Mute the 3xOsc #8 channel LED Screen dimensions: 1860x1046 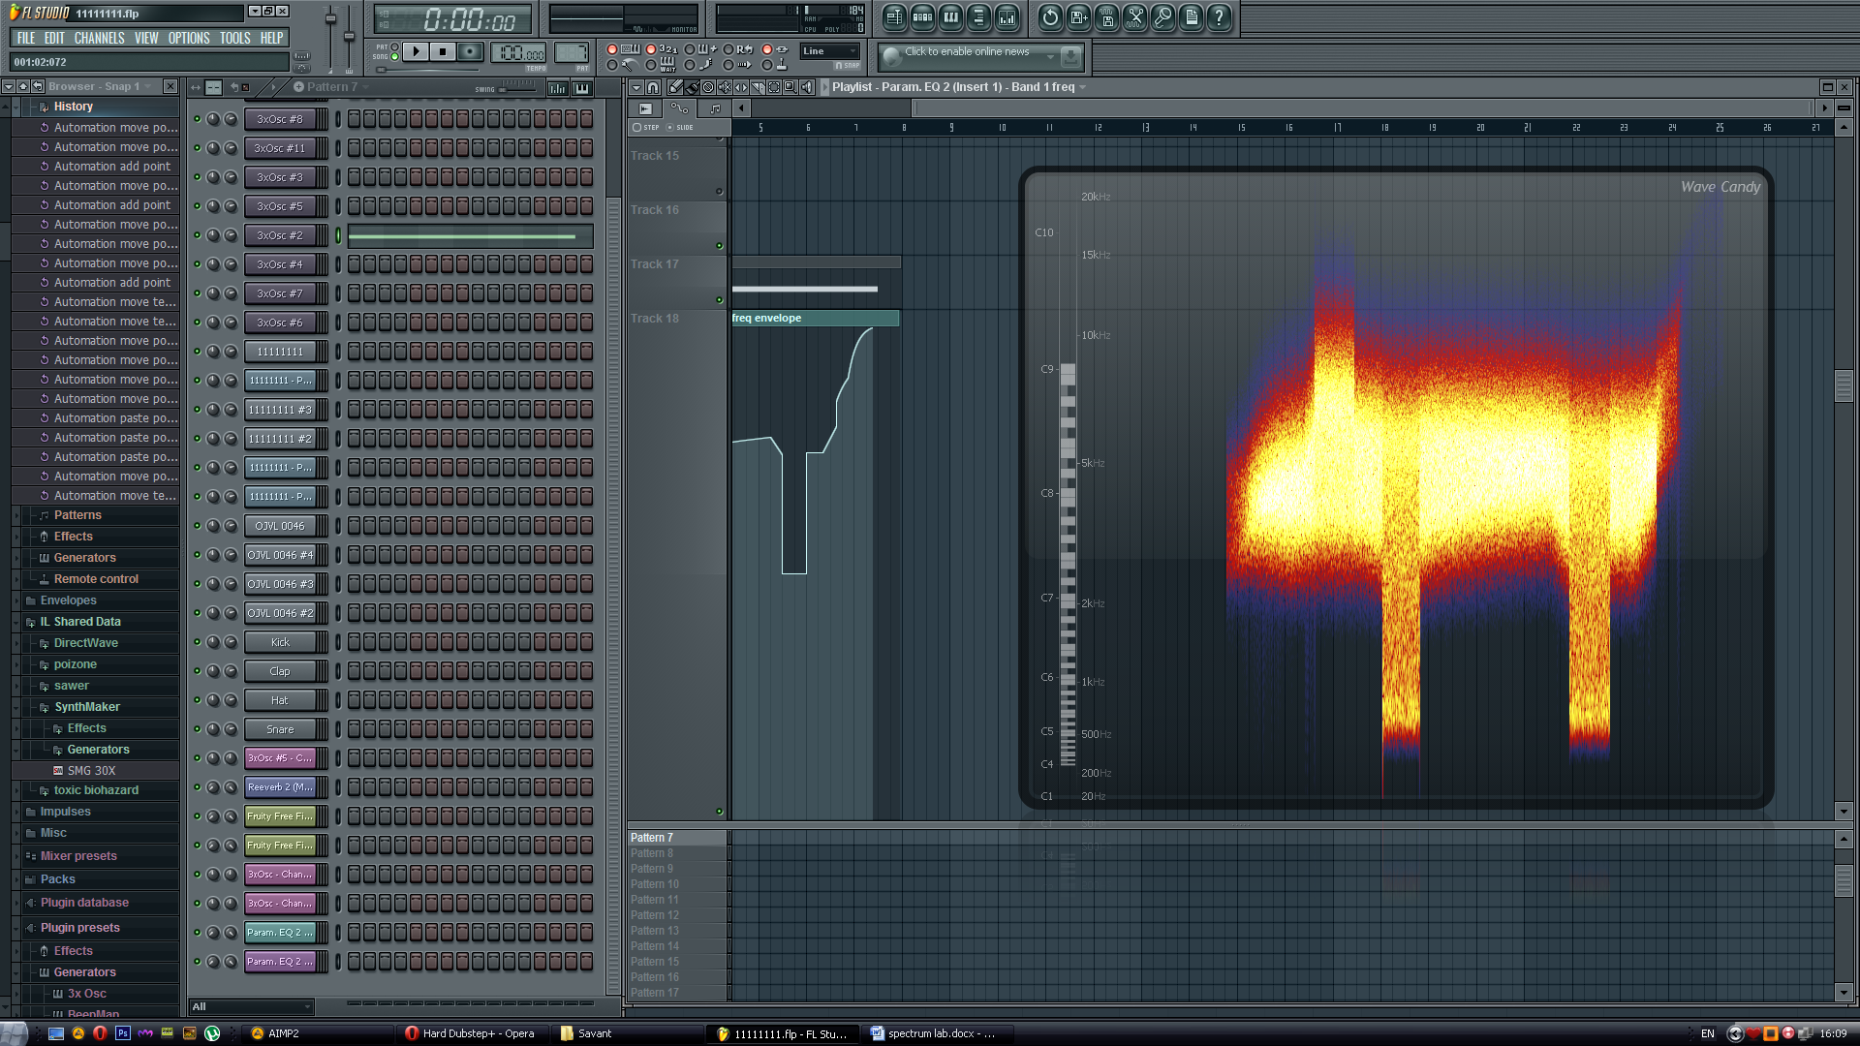coord(198,119)
